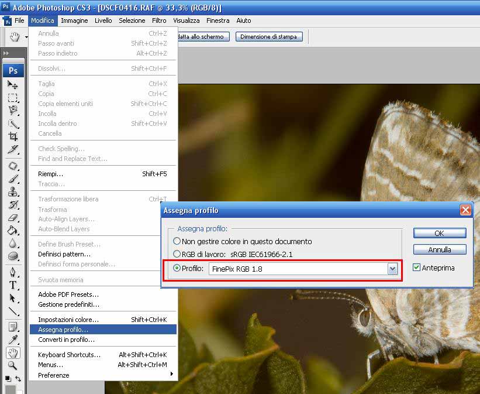Choose 'Assegna profilo...' menu entry
Viewport: 480px width, 394px height.
coord(103,330)
